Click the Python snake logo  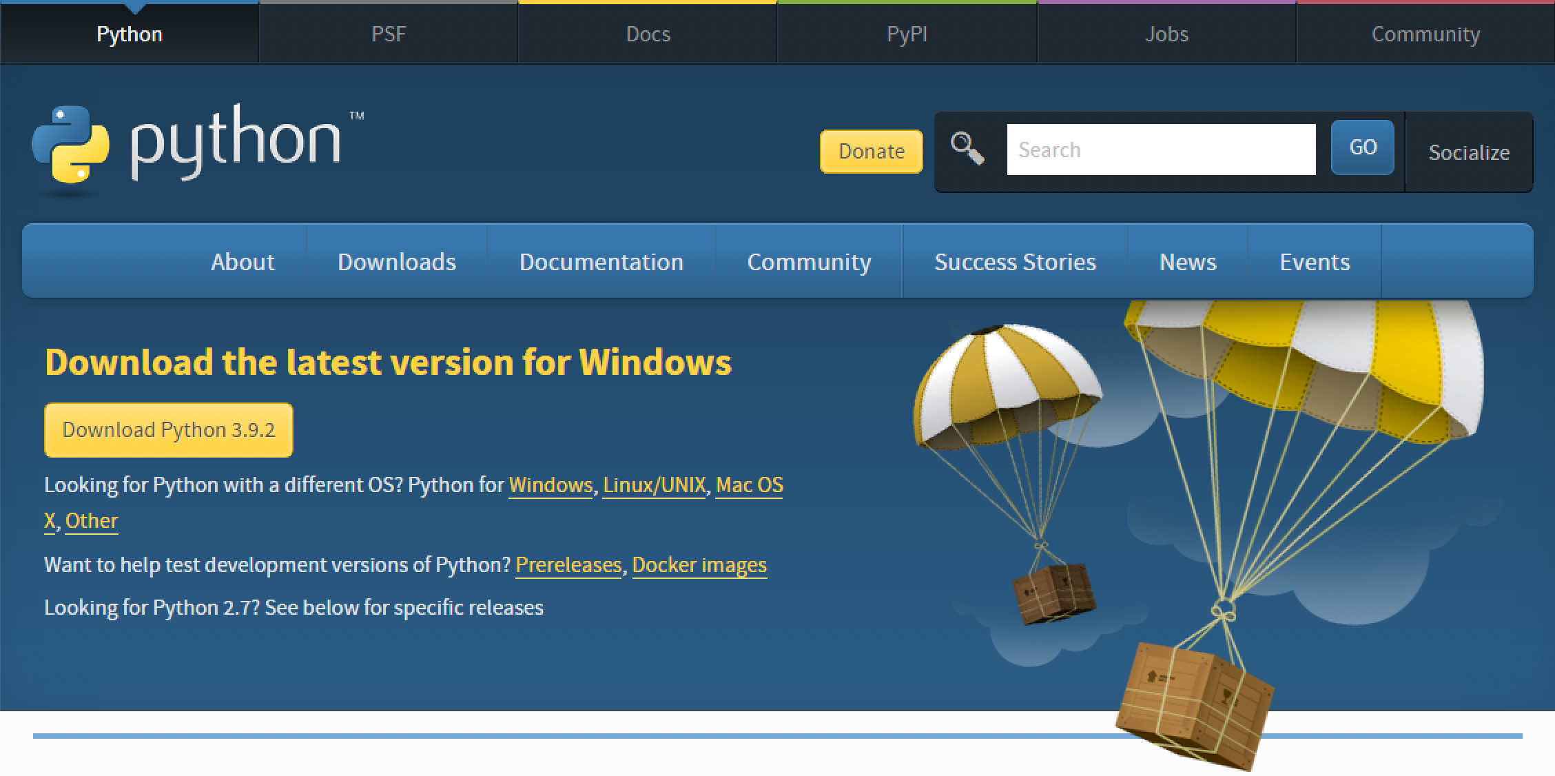pyautogui.click(x=70, y=145)
